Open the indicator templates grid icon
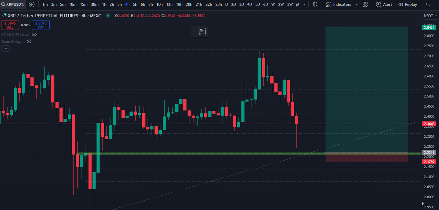The height and width of the screenshot is (210, 439). tap(365, 4)
